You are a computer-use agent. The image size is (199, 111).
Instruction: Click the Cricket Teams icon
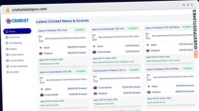[7, 60]
